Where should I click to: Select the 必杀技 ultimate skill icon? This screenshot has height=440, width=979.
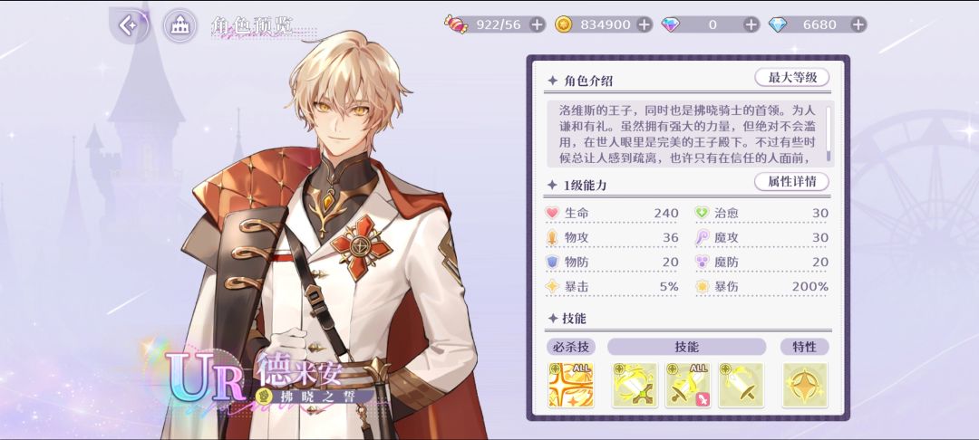(571, 385)
